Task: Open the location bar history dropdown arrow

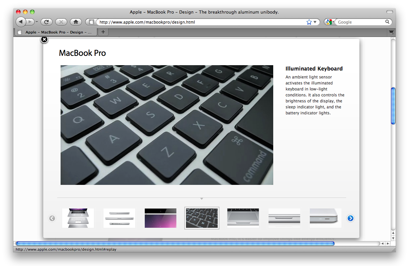Action: coord(315,22)
